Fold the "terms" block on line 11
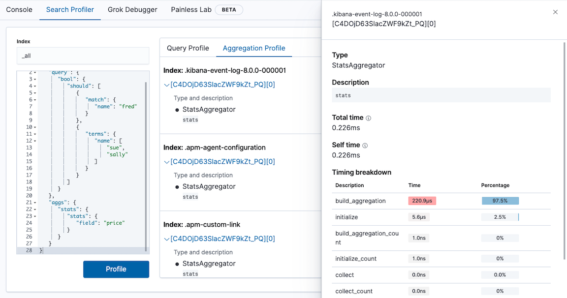Image resolution: width=567 pixels, height=298 pixels. pyautogui.click(x=35, y=134)
